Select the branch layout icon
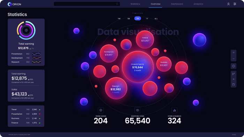 [x=234, y=74]
